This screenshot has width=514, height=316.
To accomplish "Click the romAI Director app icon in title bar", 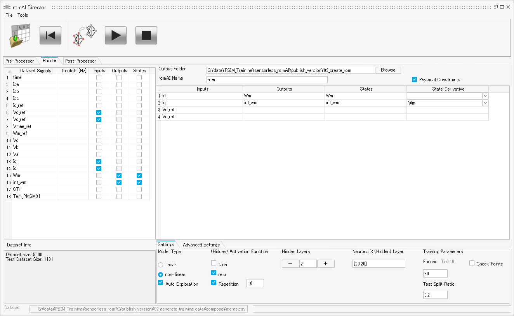I will [7, 7].
